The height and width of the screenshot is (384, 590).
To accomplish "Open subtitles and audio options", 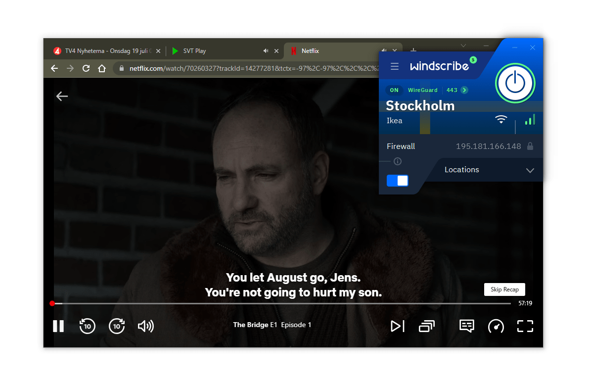I will tap(466, 326).
